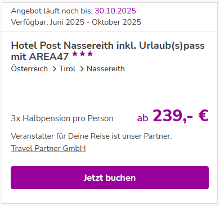Click the chevron arrow before Nassereith
220x206 pixels.
tap(82, 69)
